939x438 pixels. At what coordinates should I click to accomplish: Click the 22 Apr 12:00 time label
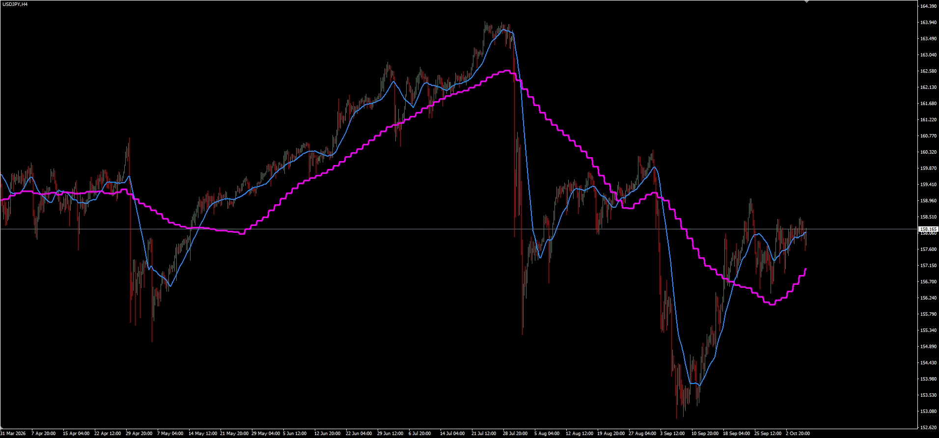108,434
